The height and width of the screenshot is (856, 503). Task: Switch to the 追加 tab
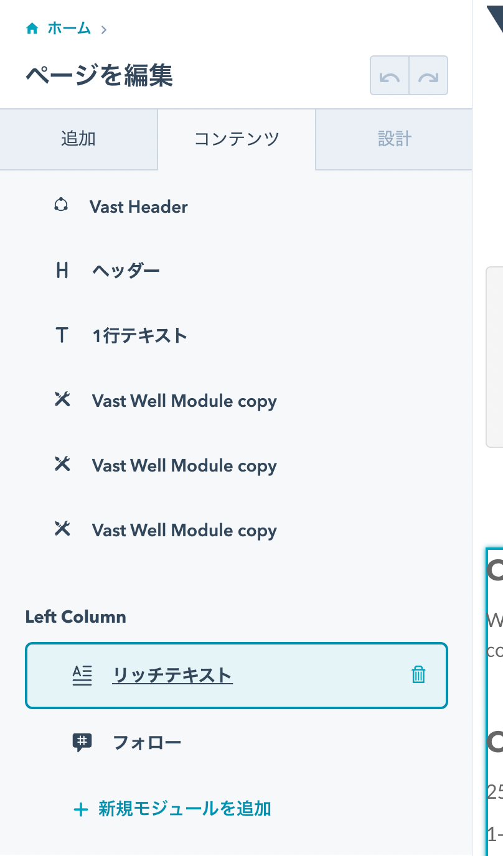[x=78, y=139]
